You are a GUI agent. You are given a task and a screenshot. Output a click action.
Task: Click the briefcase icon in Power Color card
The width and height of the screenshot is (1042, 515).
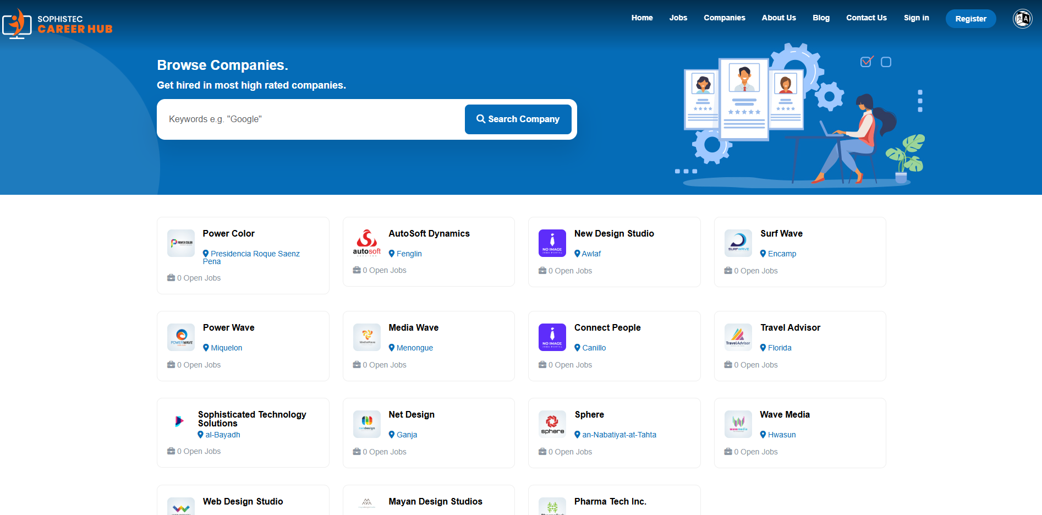[x=171, y=278]
